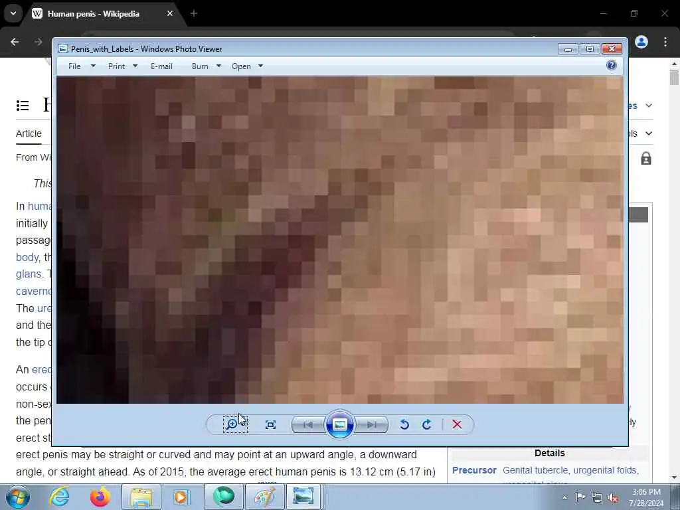Follow the body link in the article
This screenshot has width=680, height=510.
(27, 257)
